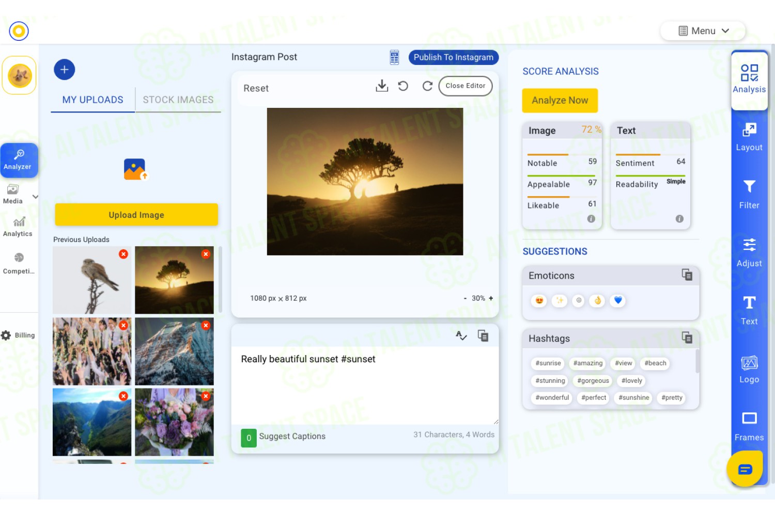Viewport: 775px width, 516px height.
Task: Open the Analyzer sidebar tool
Action: tap(19, 160)
